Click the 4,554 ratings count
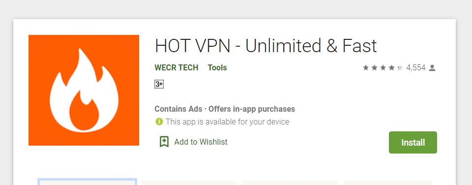Screen dimensions: 472x185 tap(416, 68)
